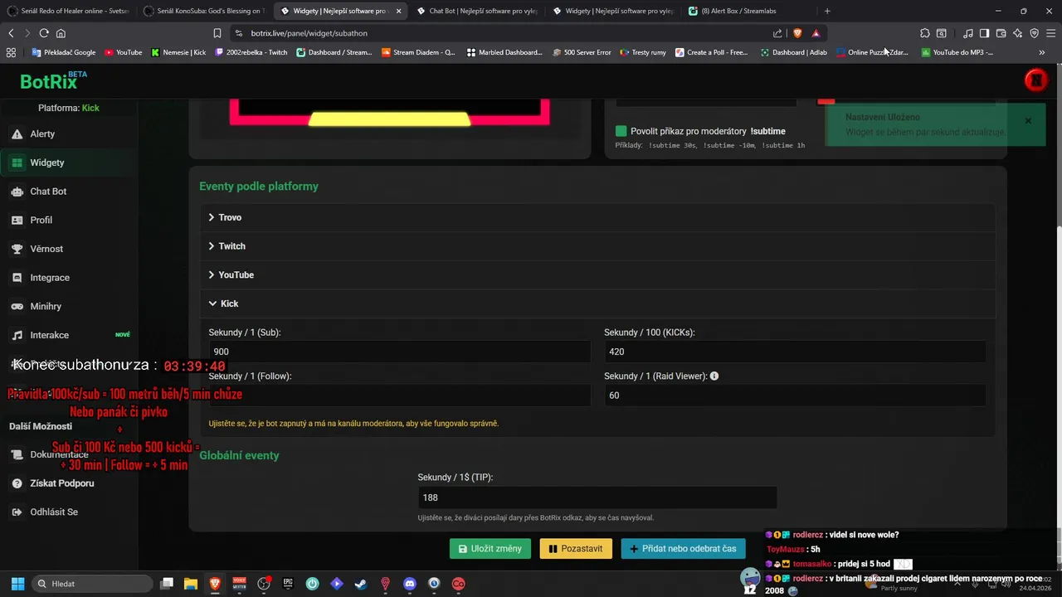Go to Chat Bot in sidebar
Screen dimensions: 1062x597
click(x=69, y=192)
